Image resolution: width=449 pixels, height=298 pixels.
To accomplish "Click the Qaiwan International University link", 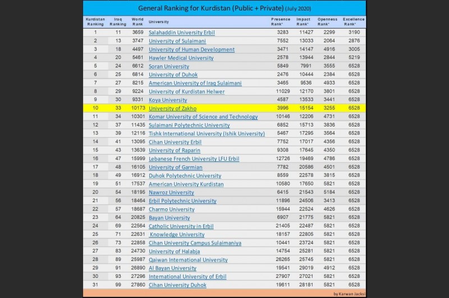I will click(x=188, y=259).
